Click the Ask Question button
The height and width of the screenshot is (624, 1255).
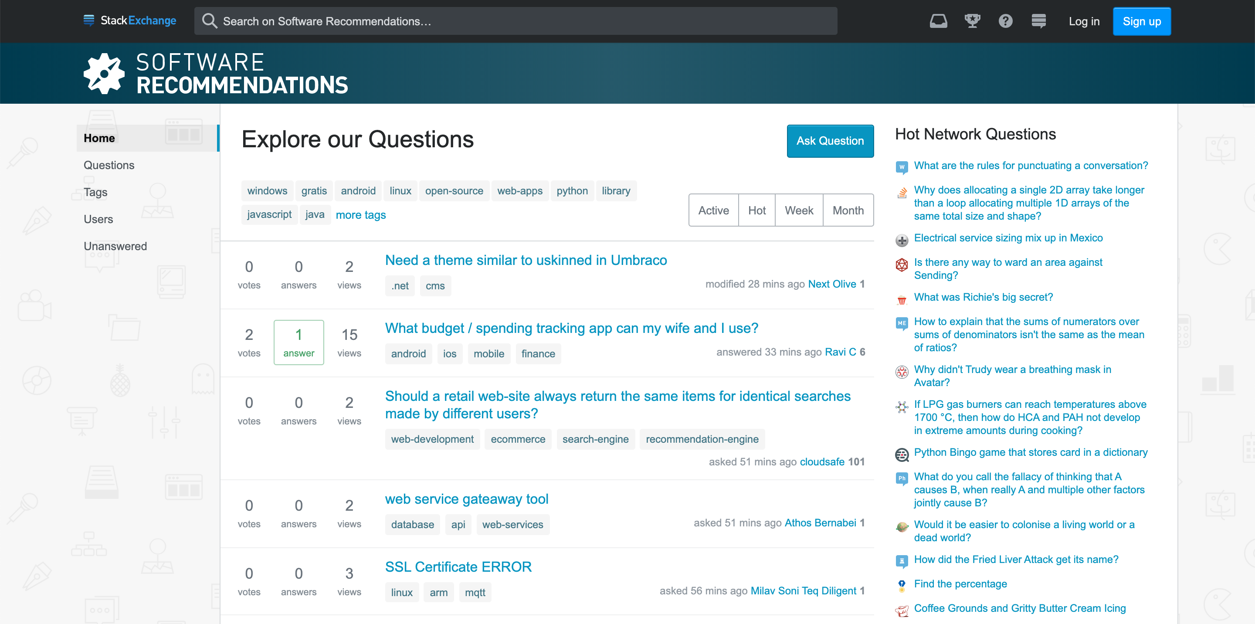[x=830, y=141]
